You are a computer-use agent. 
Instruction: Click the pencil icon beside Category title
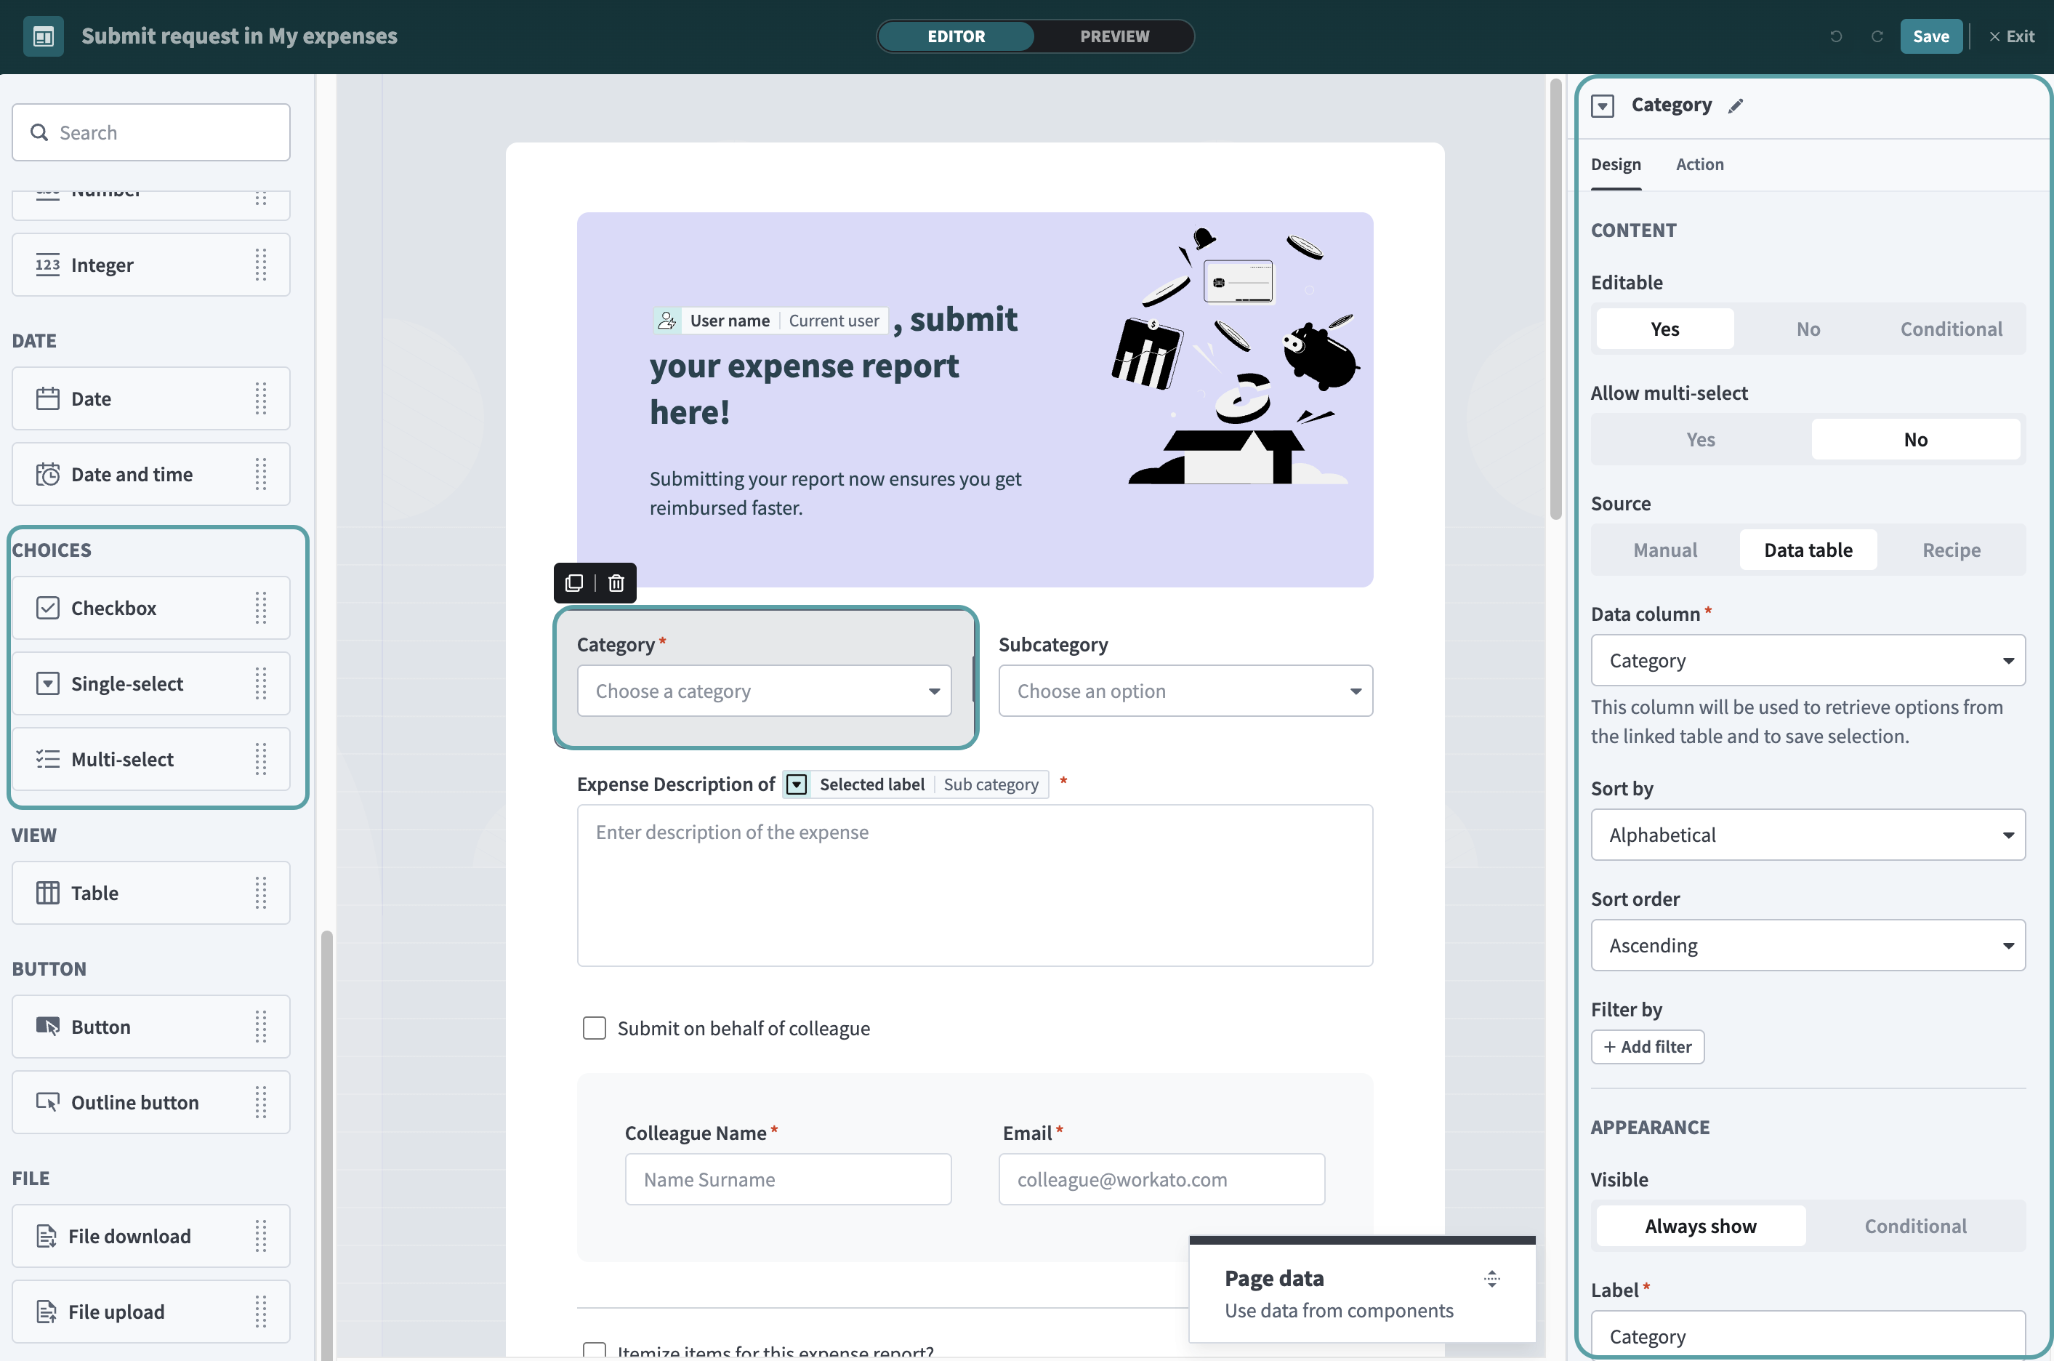point(1736,106)
